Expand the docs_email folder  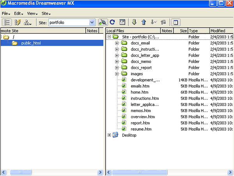117,43
